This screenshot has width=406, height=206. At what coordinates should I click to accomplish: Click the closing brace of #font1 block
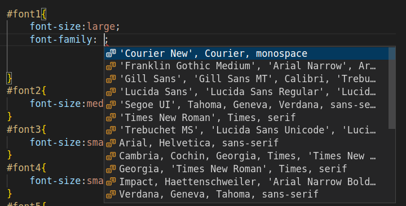[10, 78]
